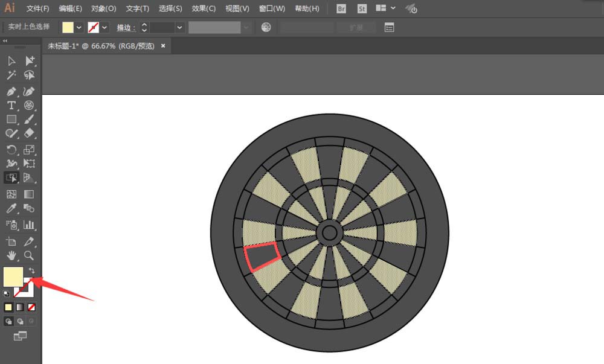Click the yellow fill color box in toolbox
The height and width of the screenshot is (364, 604).
[13, 276]
